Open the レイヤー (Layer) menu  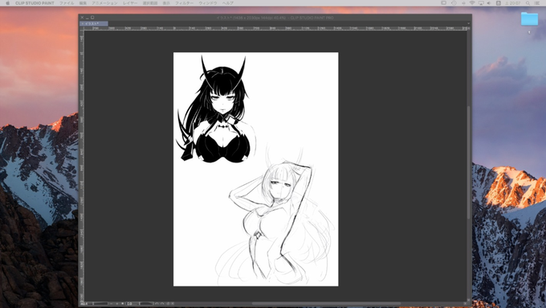(130, 2)
